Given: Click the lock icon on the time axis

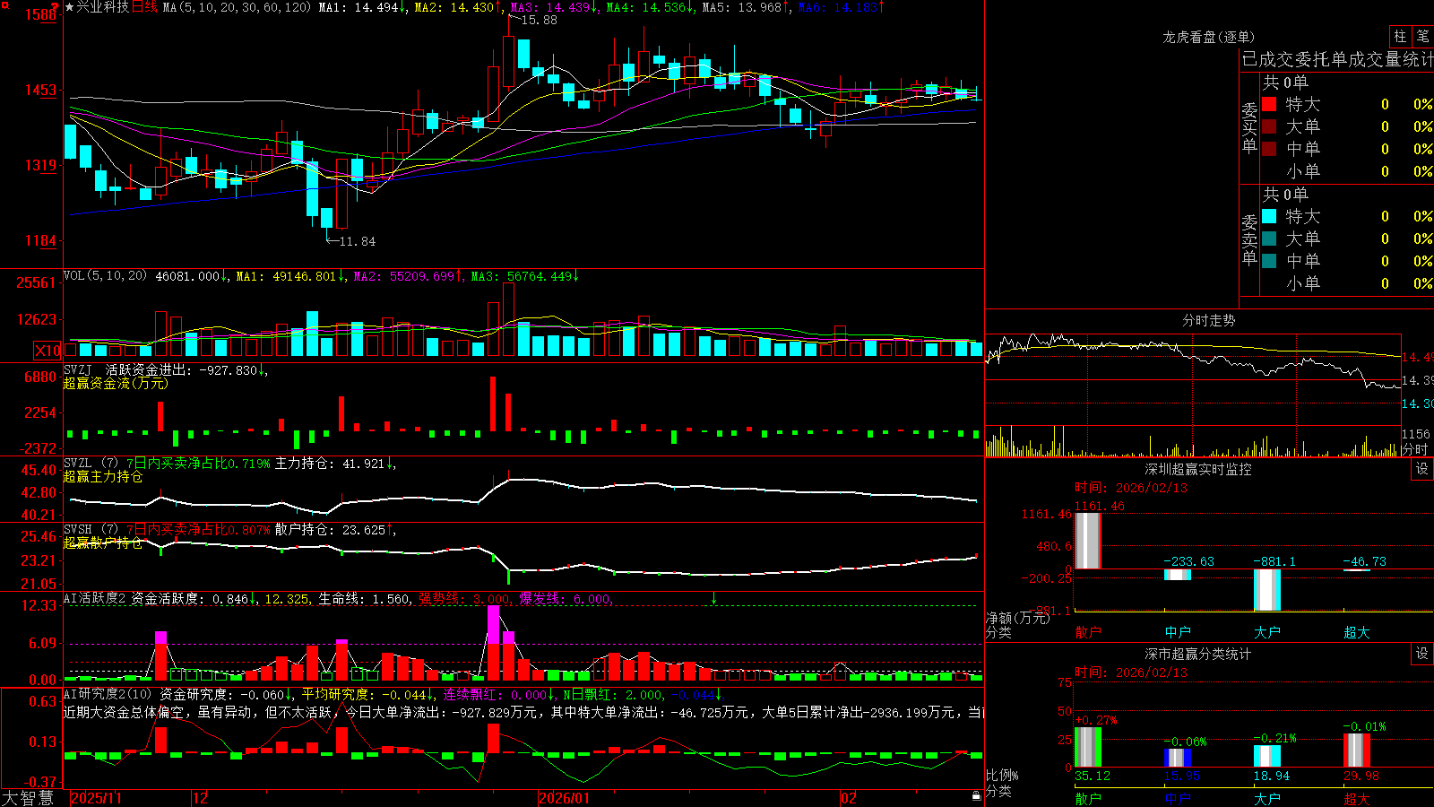Looking at the screenshot, I should pyautogui.click(x=976, y=796).
